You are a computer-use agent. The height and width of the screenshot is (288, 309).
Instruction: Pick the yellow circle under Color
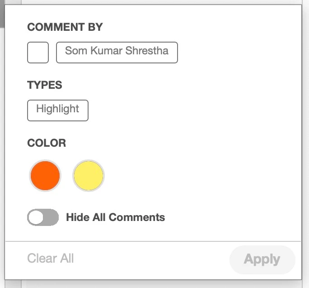coord(89,176)
